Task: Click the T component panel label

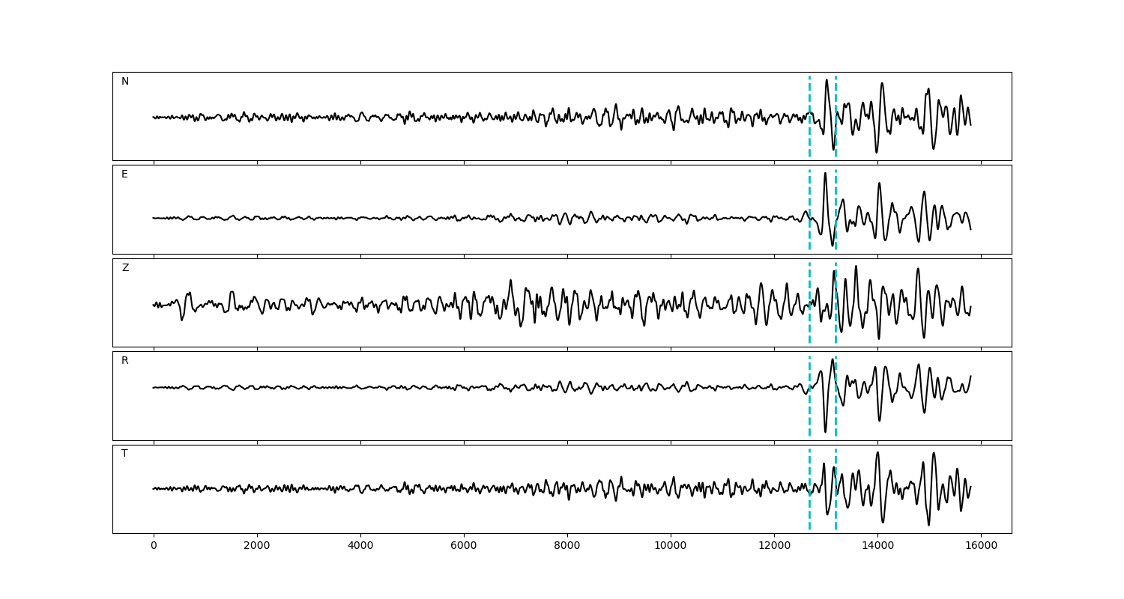Action: pos(124,454)
